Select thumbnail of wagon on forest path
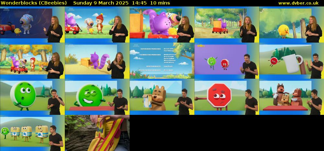The width and height of the screenshot is (324, 151). click(227, 25)
